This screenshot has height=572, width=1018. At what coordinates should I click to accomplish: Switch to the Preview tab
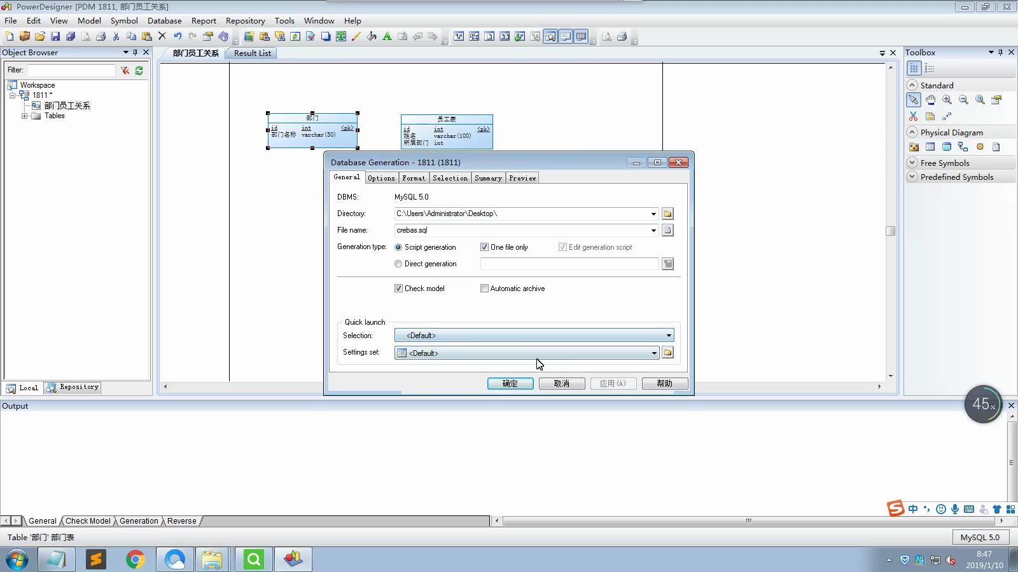point(522,178)
